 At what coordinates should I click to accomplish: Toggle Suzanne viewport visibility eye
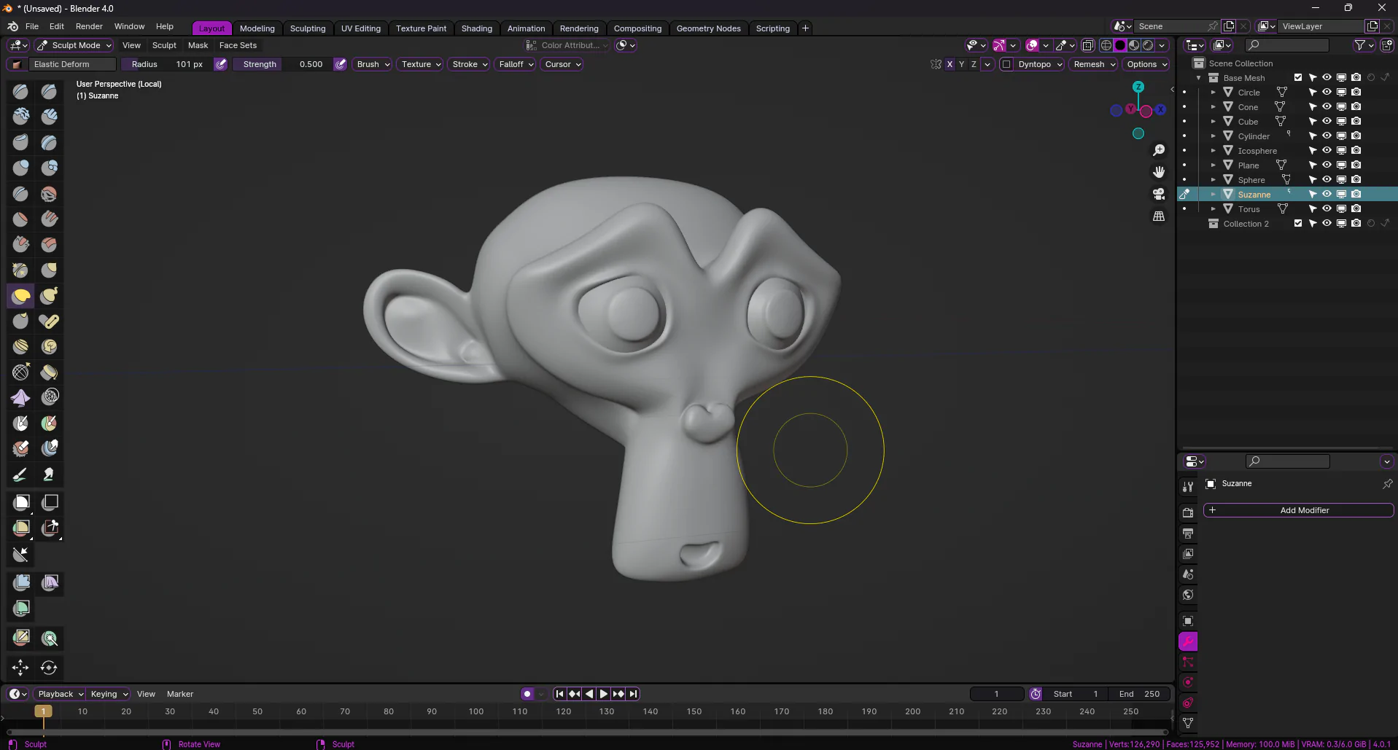coord(1327,195)
